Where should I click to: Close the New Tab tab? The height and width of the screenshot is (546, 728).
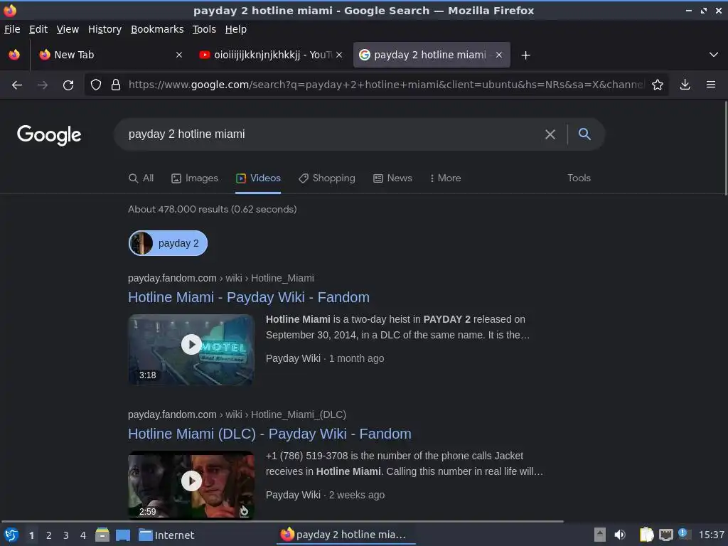pos(178,55)
